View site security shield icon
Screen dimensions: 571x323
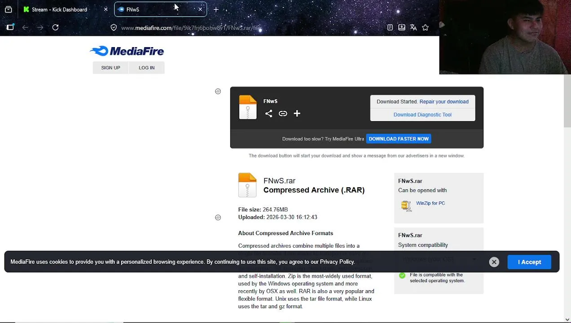[114, 28]
